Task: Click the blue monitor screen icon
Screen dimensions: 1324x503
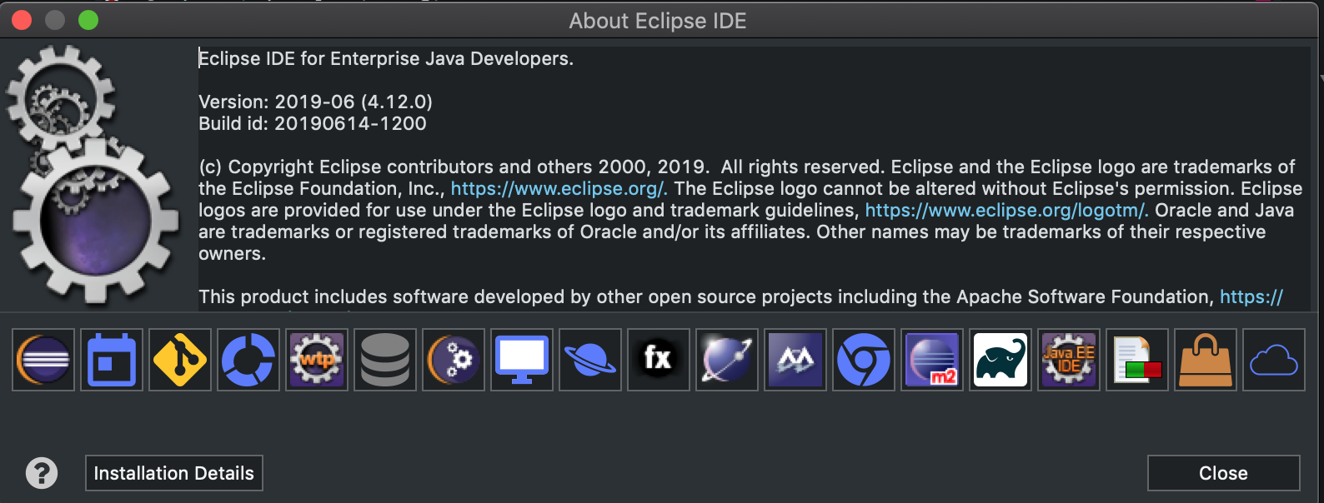Action: click(x=522, y=360)
